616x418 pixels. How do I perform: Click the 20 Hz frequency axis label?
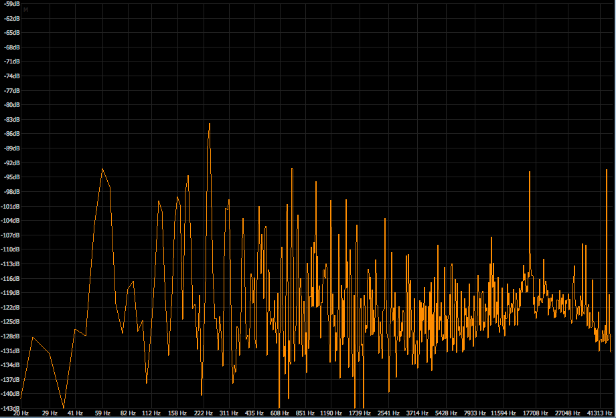click(21, 413)
